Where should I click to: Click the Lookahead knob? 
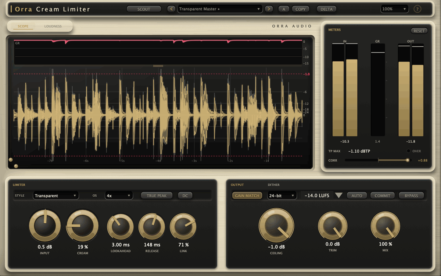point(121,227)
